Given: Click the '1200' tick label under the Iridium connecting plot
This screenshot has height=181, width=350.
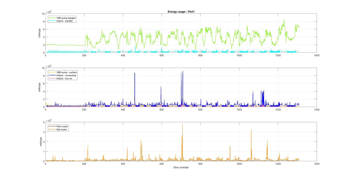Looking at the screenshot, I should pyautogui.click(x=278, y=110).
